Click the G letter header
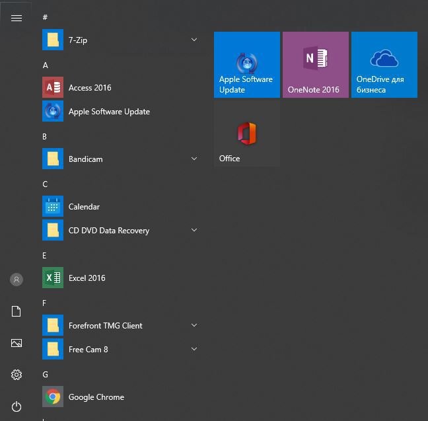Image resolution: width=428 pixels, height=421 pixels. coord(46,374)
